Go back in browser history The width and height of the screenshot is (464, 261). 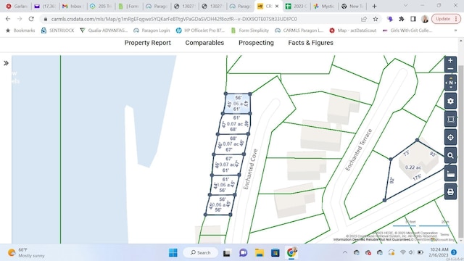8,19
